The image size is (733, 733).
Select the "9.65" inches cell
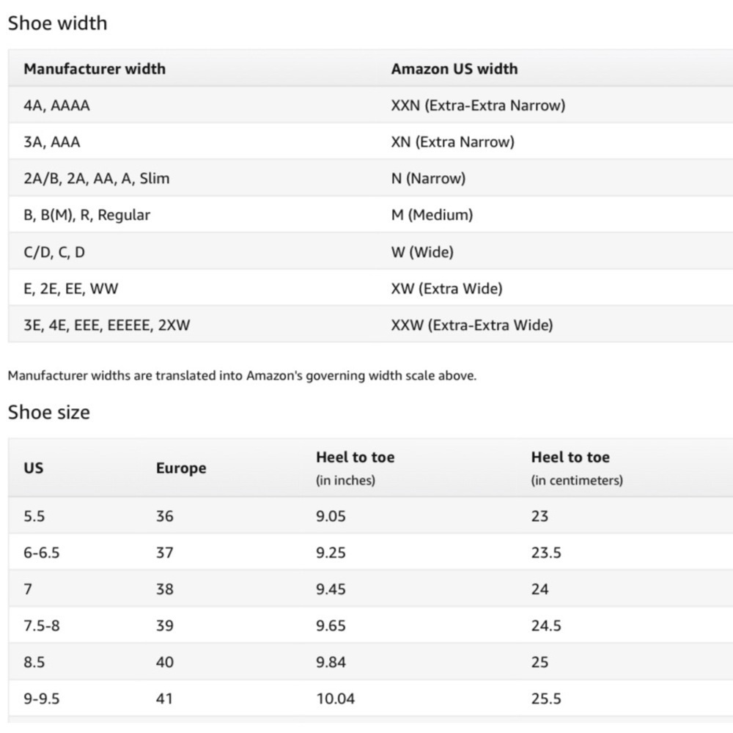click(x=331, y=626)
